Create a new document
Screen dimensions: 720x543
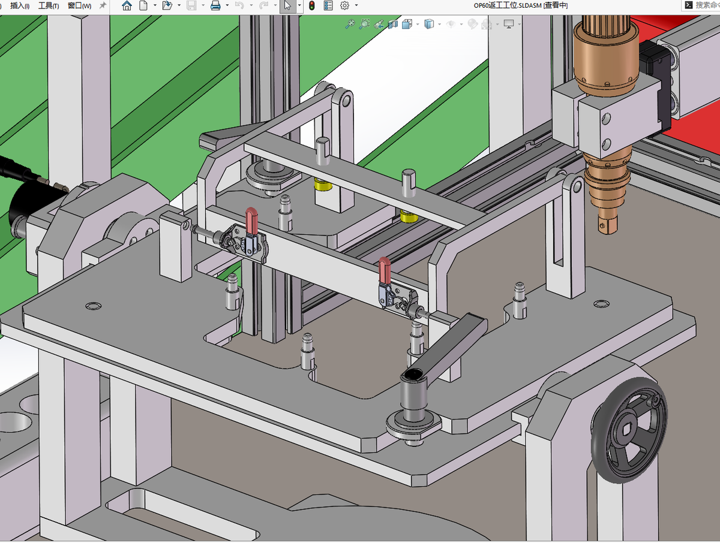pyautogui.click(x=143, y=5)
